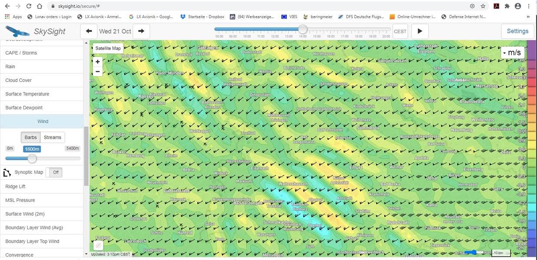Select Ridge Lift layer
Image resolution: width=537 pixels, height=260 pixels.
(16, 186)
